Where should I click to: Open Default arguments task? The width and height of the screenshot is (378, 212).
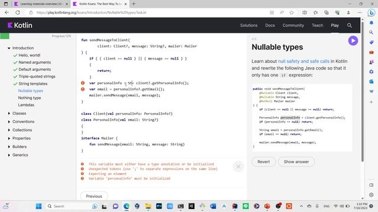click(x=35, y=69)
